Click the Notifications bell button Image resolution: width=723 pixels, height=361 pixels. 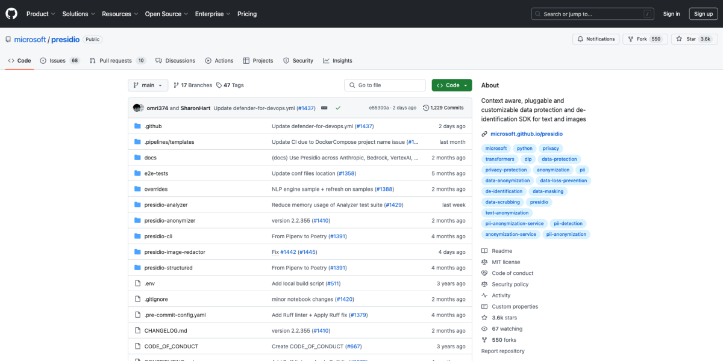click(x=596, y=39)
